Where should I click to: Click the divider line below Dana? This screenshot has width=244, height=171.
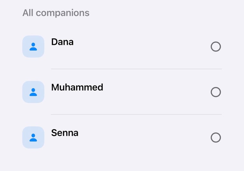tap(136, 69)
